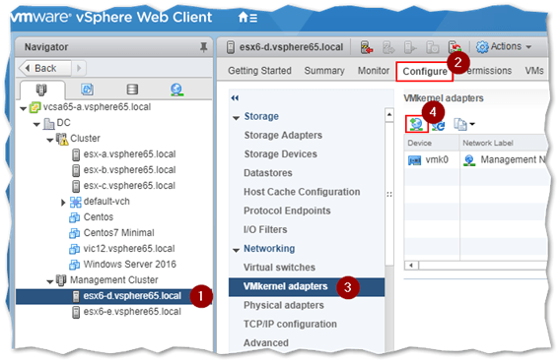
Task: Switch to the Monitor tab
Action: click(x=374, y=71)
